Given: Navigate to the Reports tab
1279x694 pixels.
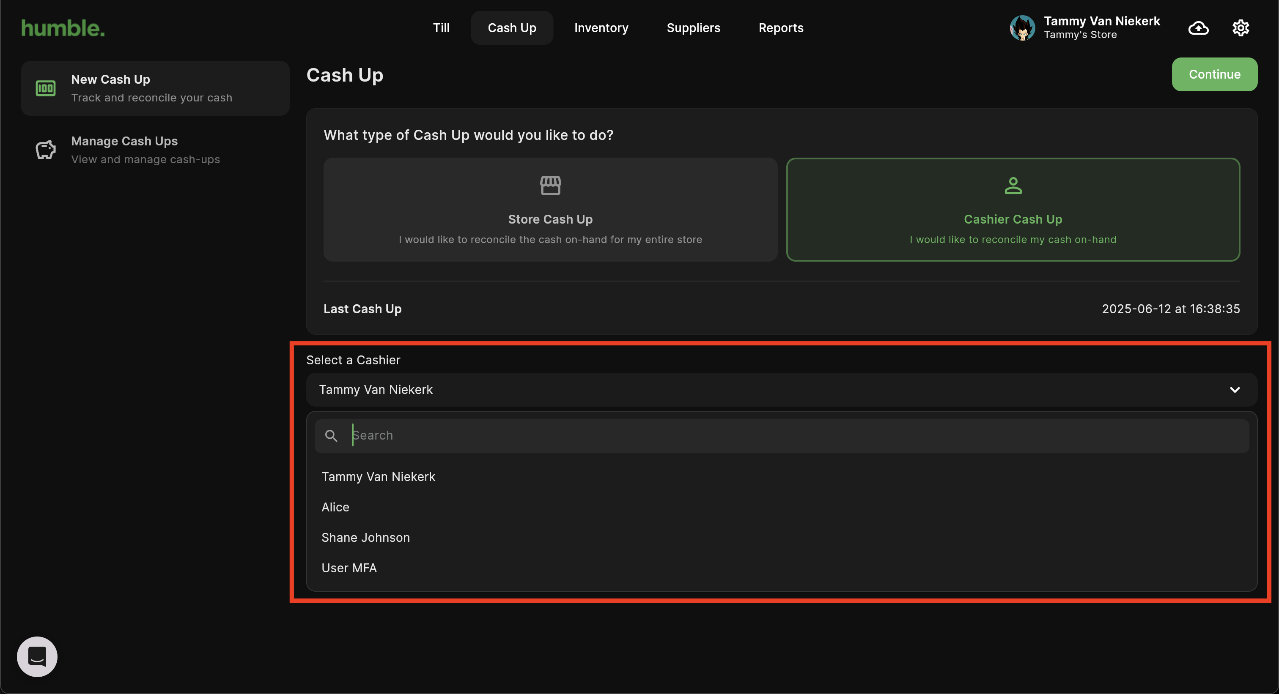Looking at the screenshot, I should pyautogui.click(x=781, y=28).
